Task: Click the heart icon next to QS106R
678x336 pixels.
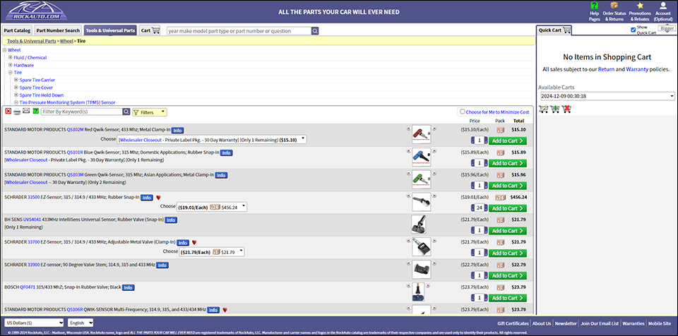Action: tap(225, 310)
